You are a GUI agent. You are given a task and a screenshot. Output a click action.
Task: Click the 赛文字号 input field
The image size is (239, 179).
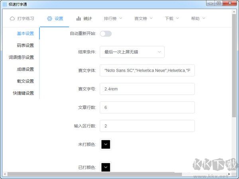[147, 89]
